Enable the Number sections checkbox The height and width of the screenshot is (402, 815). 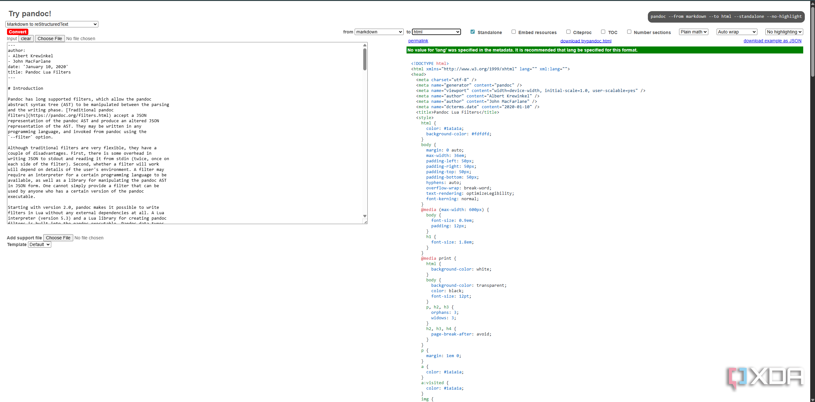coord(629,32)
